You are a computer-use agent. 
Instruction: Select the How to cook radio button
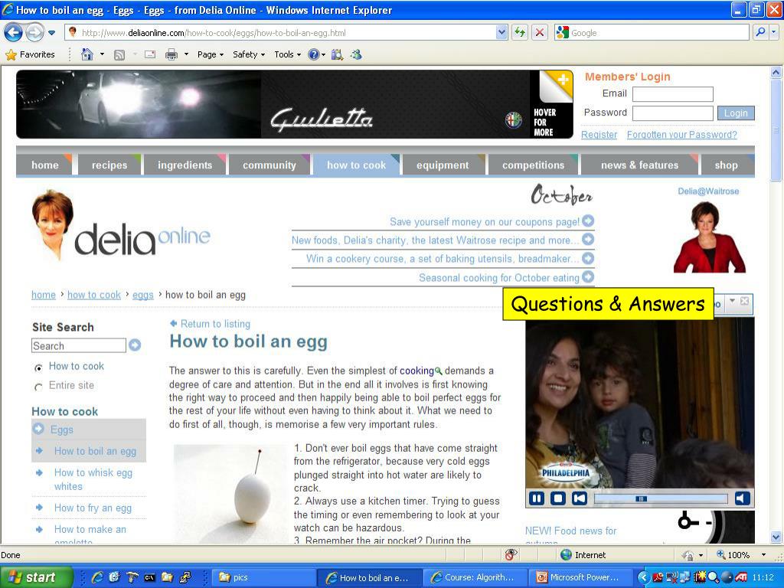38,368
